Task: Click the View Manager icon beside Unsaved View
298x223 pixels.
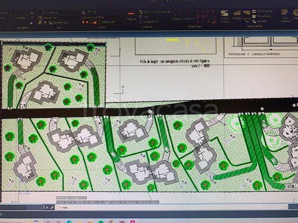Action: [40, 18]
